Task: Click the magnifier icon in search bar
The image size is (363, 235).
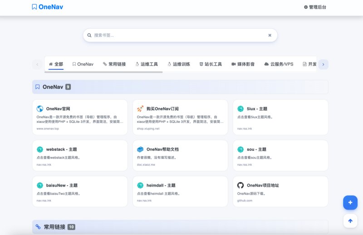Action: [89, 35]
